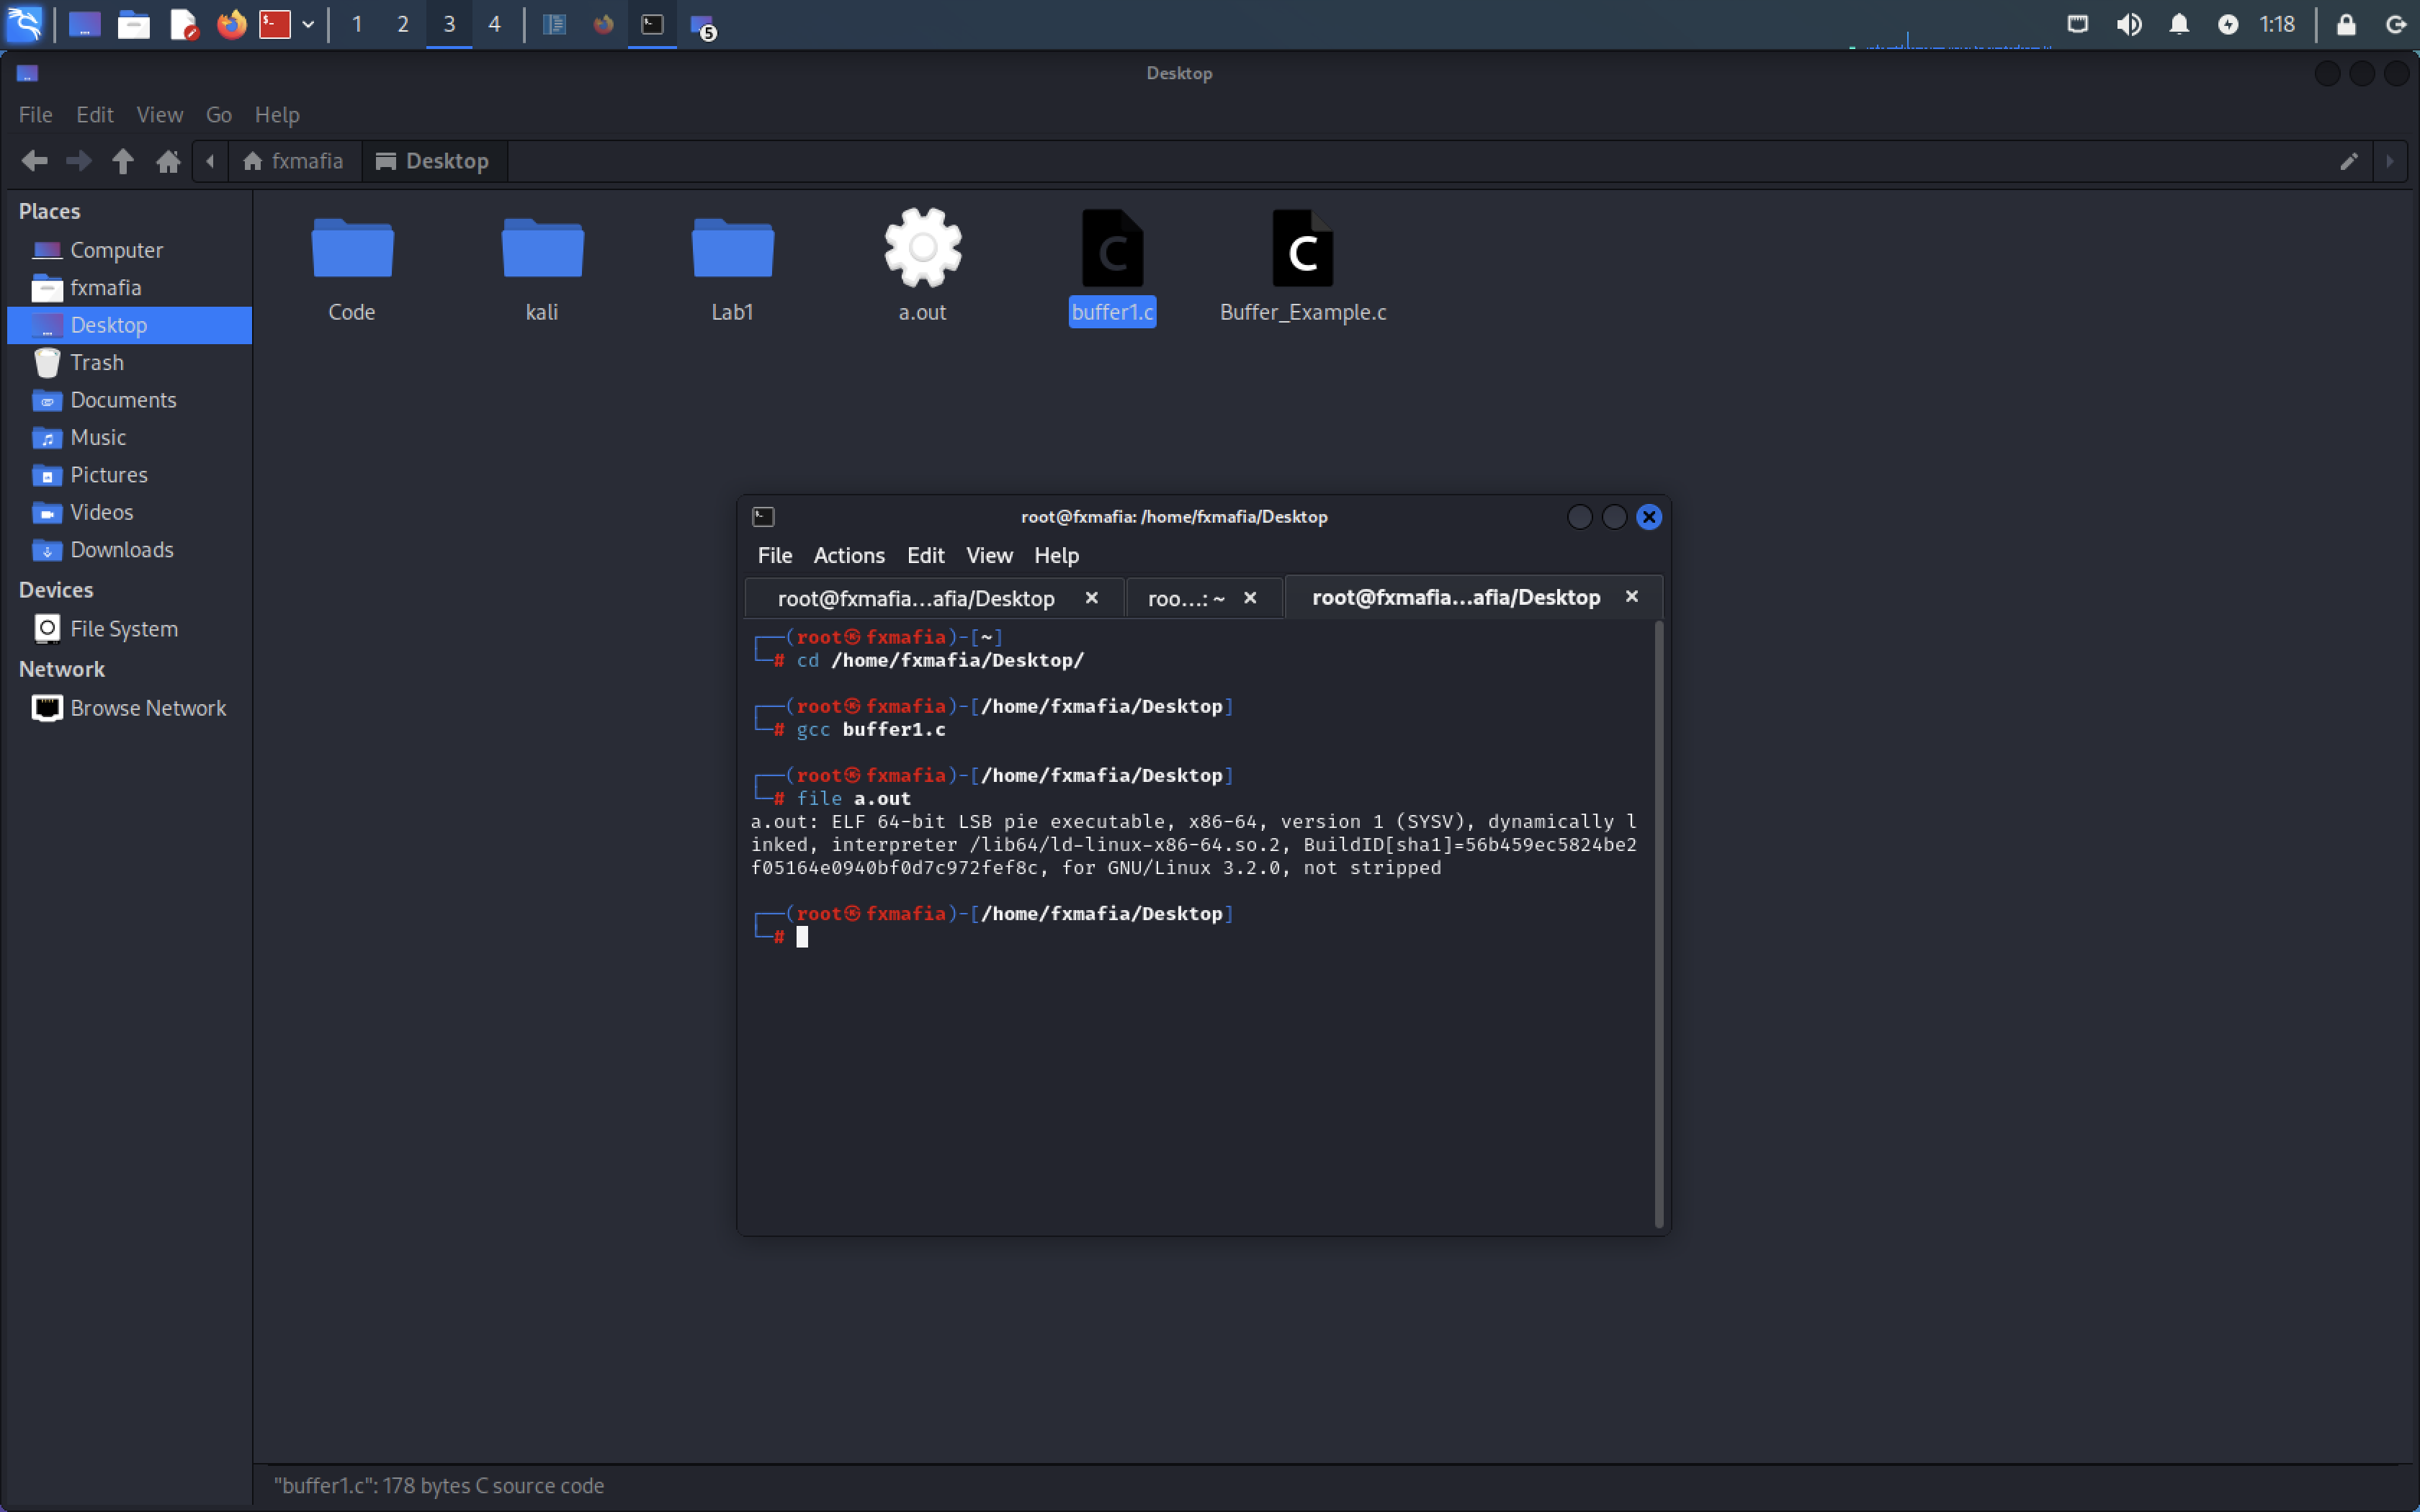Image resolution: width=2420 pixels, height=1512 pixels.
Task: Select fxmafia in Places sidebar
Action: (x=129, y=288)
